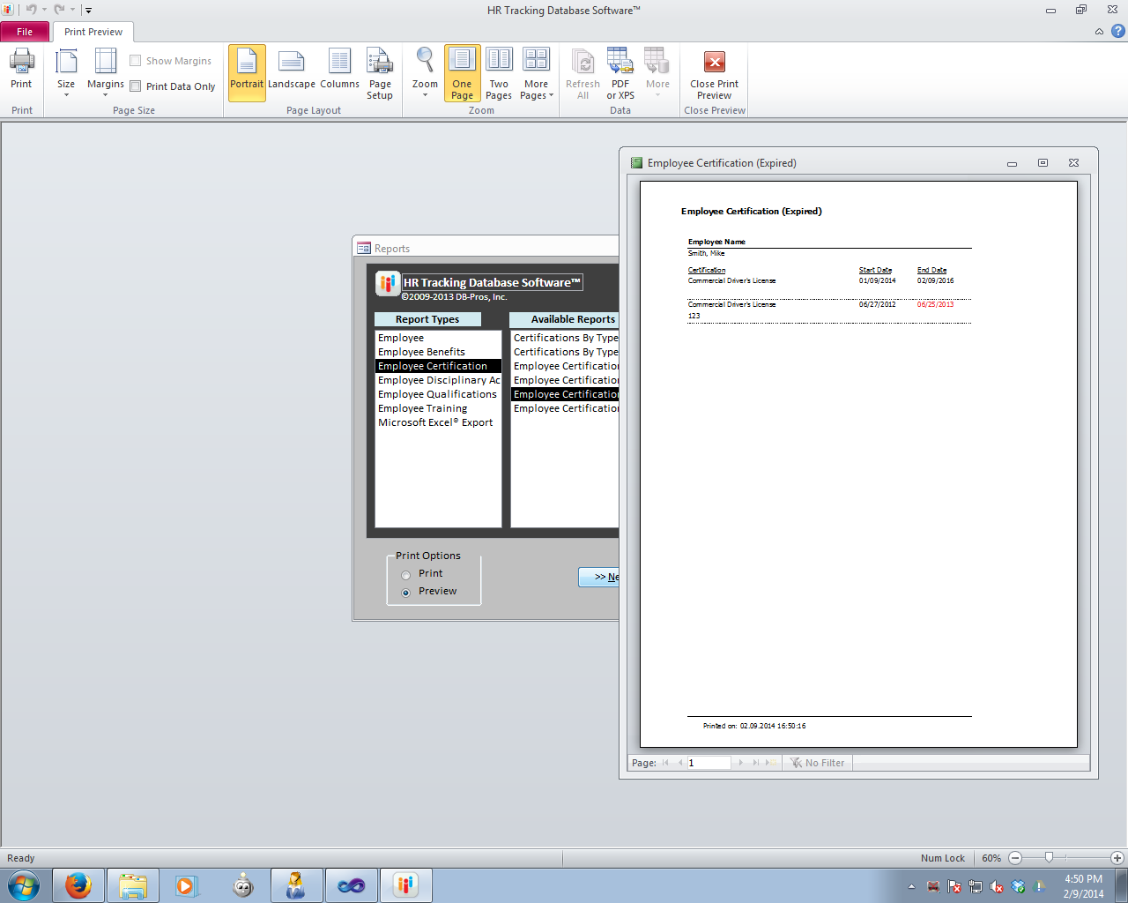Open the Columns layout settings
Screen dimensions: 1128x903
(x=339, y=71)
